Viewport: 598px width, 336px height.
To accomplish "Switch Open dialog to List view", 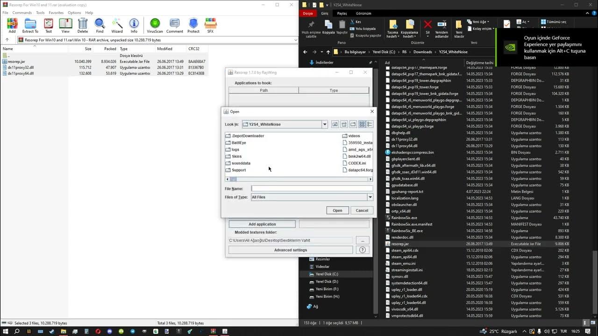I will click(x=362, y=125).
